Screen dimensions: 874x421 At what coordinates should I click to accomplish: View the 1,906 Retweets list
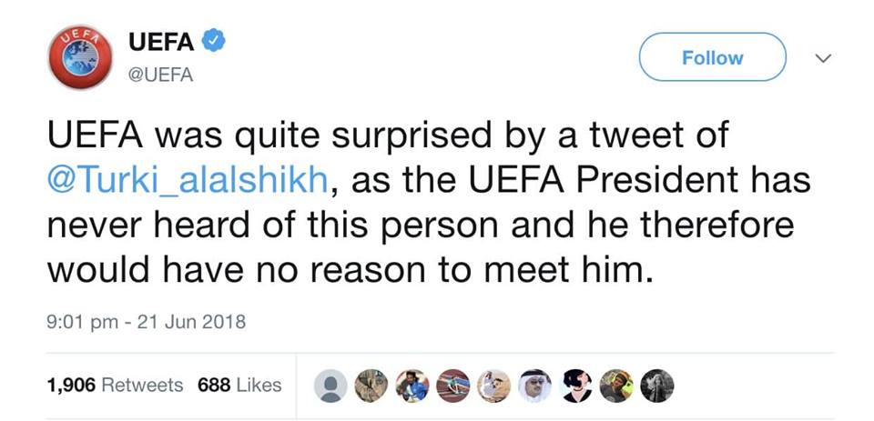pos(115,386)
